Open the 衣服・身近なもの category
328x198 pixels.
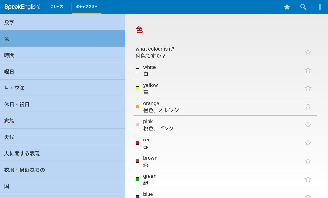click(63, 170)
